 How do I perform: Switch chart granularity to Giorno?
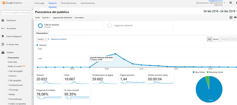tap(216, 39)
